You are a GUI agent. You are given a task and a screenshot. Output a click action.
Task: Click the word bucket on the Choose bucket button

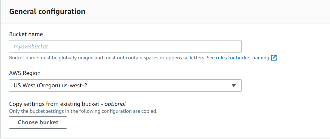(x=49, y=122)
